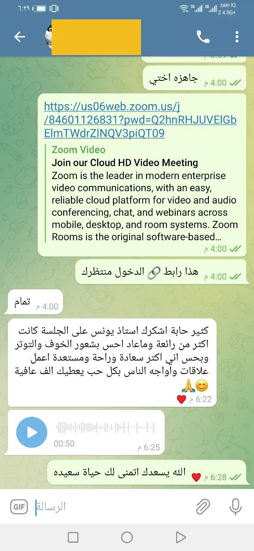
Task: Play the 00:50 voice message
Action: [32, 433]
